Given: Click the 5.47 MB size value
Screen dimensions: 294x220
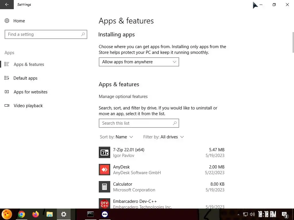Looking at the screenshot, I should click(x=216, y=150).
